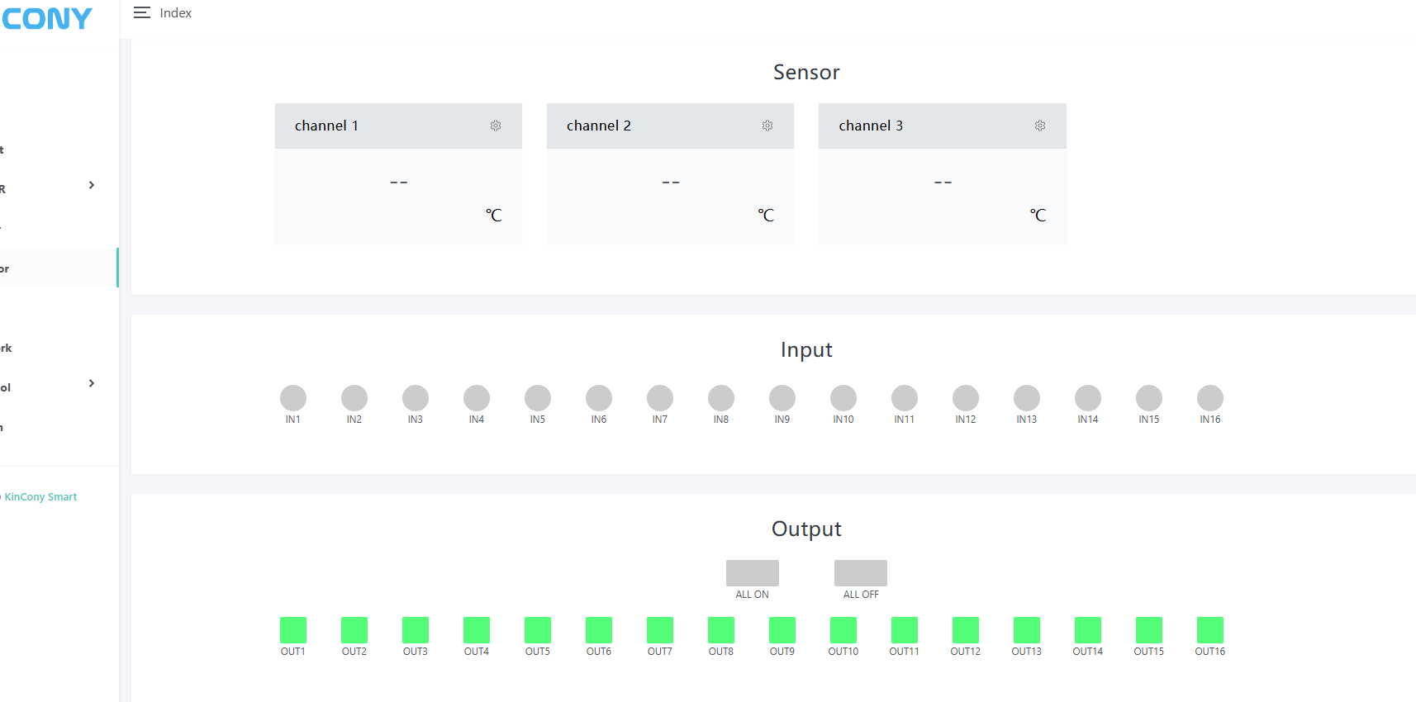Click the IN12 input status indicator

(966, 398)
